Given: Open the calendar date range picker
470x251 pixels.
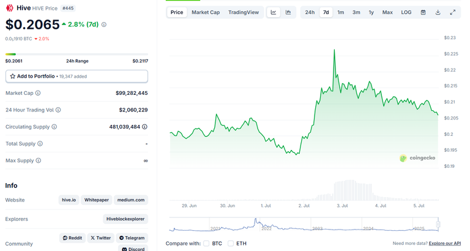Looking at the screenshot, I should 423,12.
